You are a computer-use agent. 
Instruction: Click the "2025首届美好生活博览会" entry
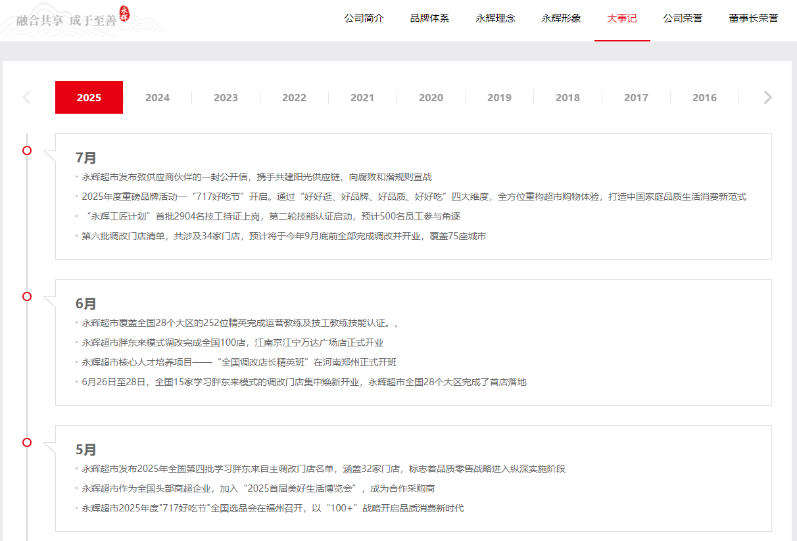tap(258, 488)
